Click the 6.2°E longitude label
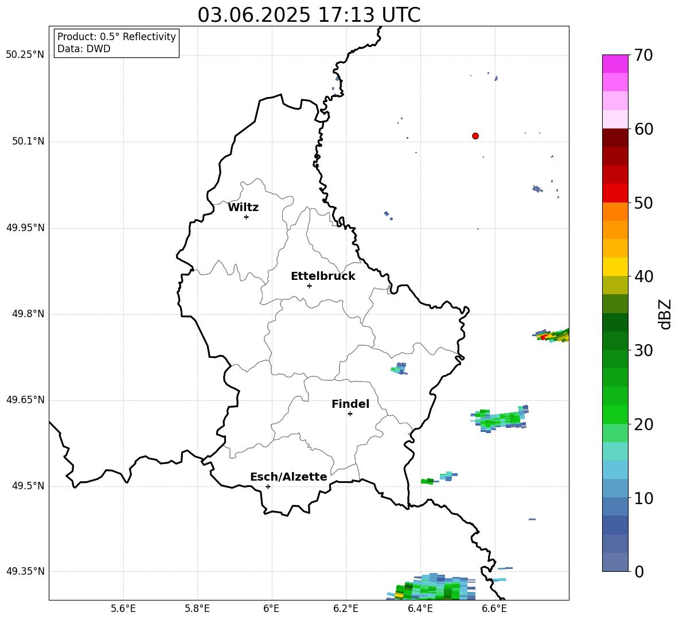The image size is (679, 620). (x=346, y=609)
